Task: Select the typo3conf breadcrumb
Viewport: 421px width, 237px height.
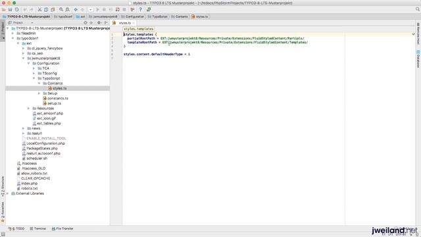Action: (x=63, y=16)
